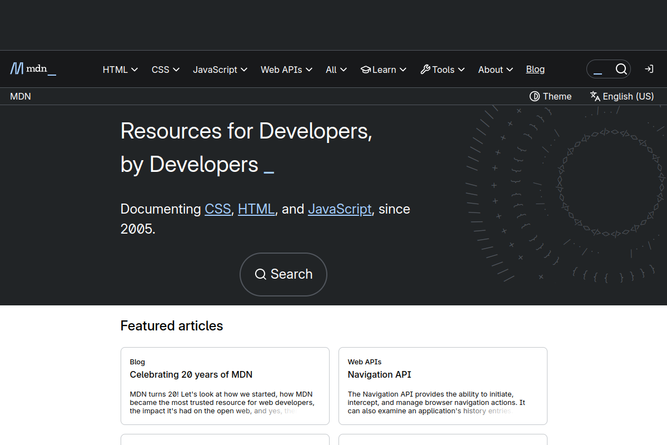This screenshot has height=445, width=667.
Task: Expand the chevron next to Learn
Action: point(403,70)
